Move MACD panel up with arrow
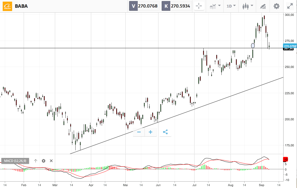This screenshot has height=188, width=297. 36,161
